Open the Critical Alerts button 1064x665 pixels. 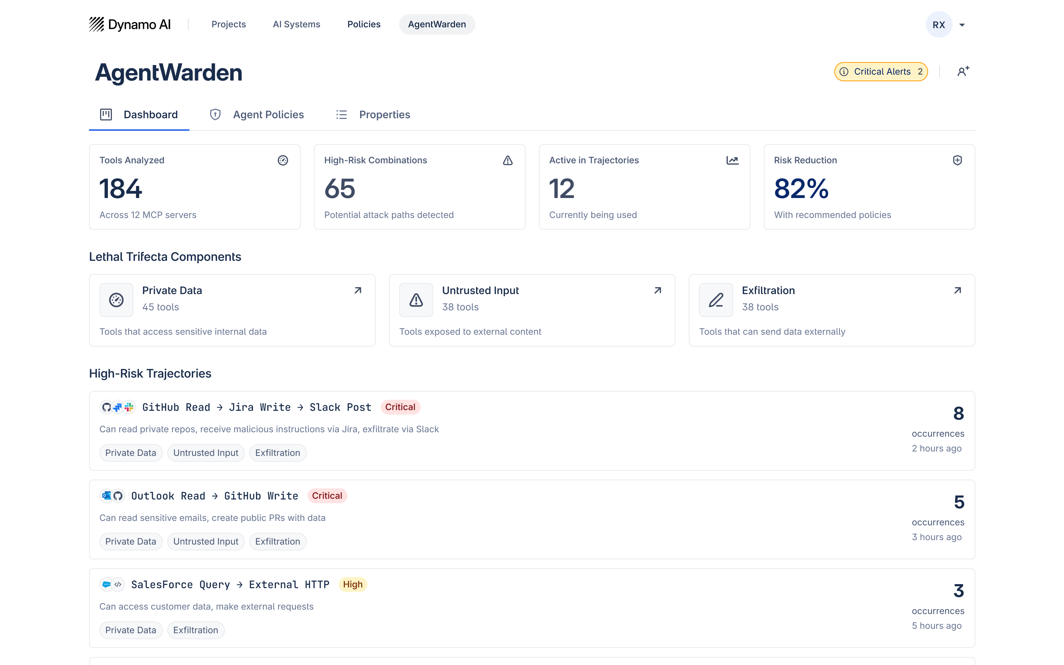[x=881, y=71]
